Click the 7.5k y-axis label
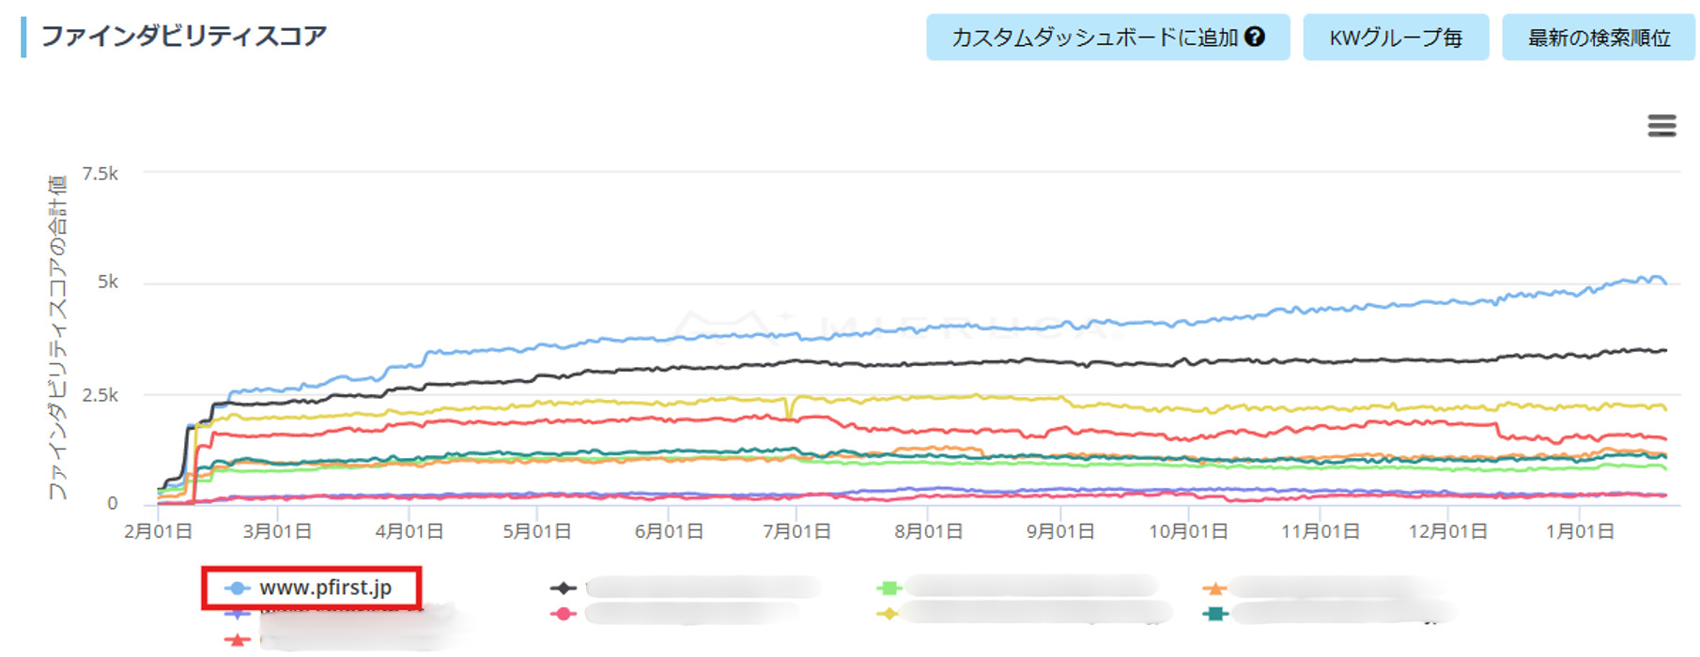Viewport: 1700px width, 657px height. 99,172
